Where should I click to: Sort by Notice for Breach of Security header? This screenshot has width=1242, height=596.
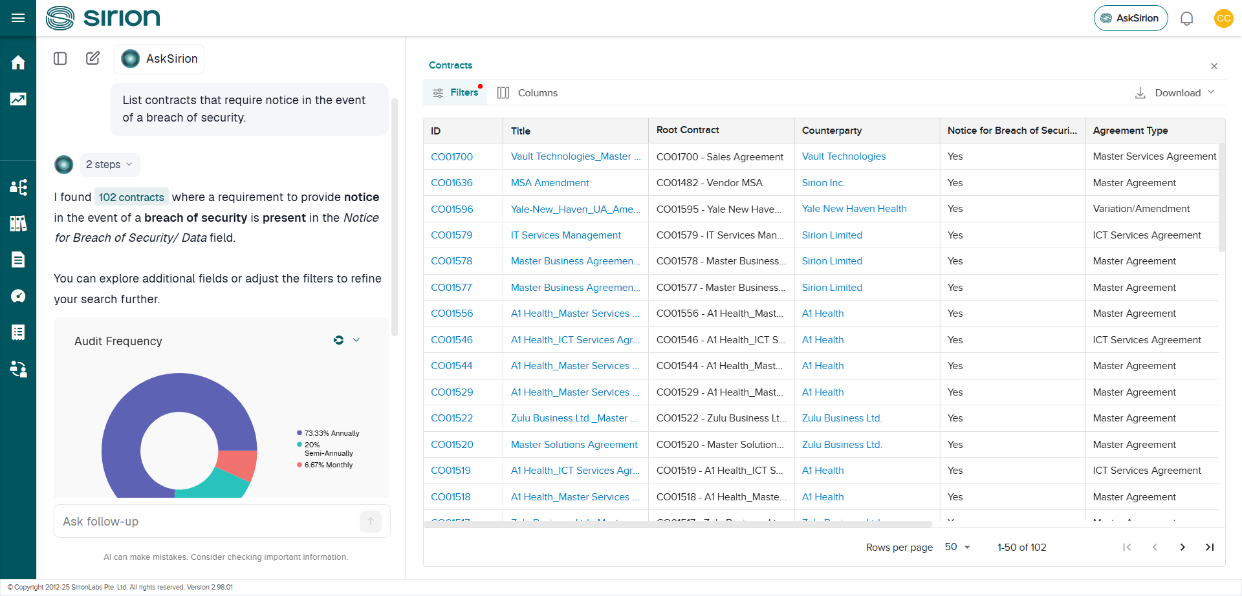pyautogui.click(x=1012, y=131)
